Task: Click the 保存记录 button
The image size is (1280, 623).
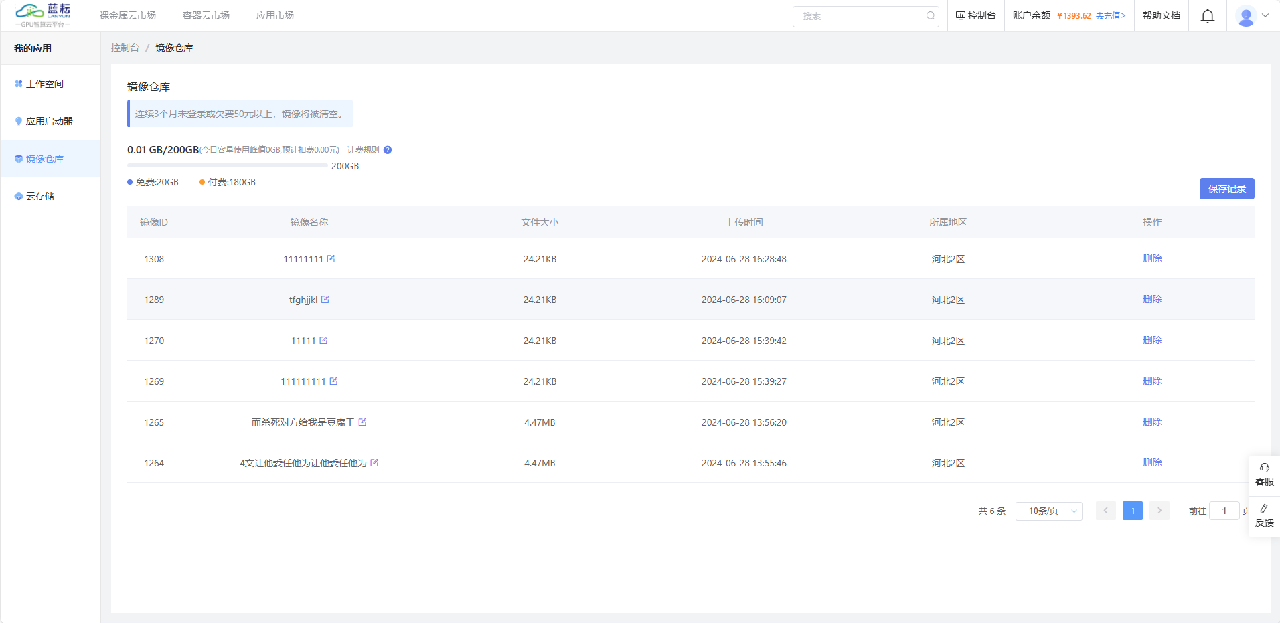Action: [x=1226, y=189]
